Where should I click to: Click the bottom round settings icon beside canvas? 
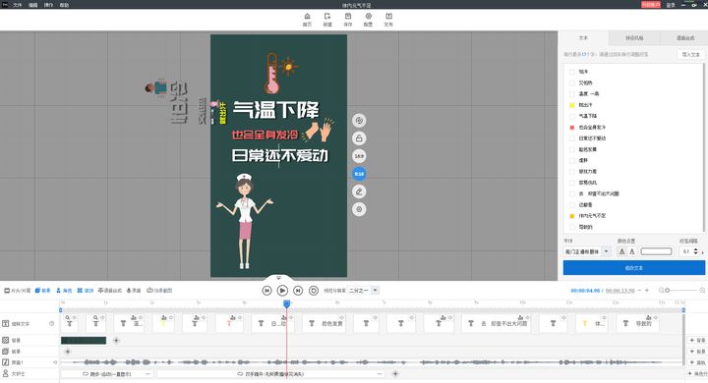(359, 209)
